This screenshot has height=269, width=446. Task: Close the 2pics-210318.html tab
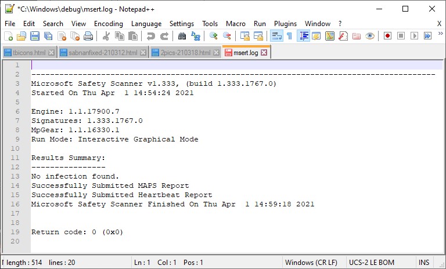217,53
